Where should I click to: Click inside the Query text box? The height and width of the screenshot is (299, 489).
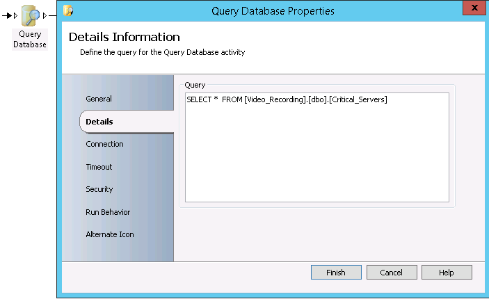point(317,147)
